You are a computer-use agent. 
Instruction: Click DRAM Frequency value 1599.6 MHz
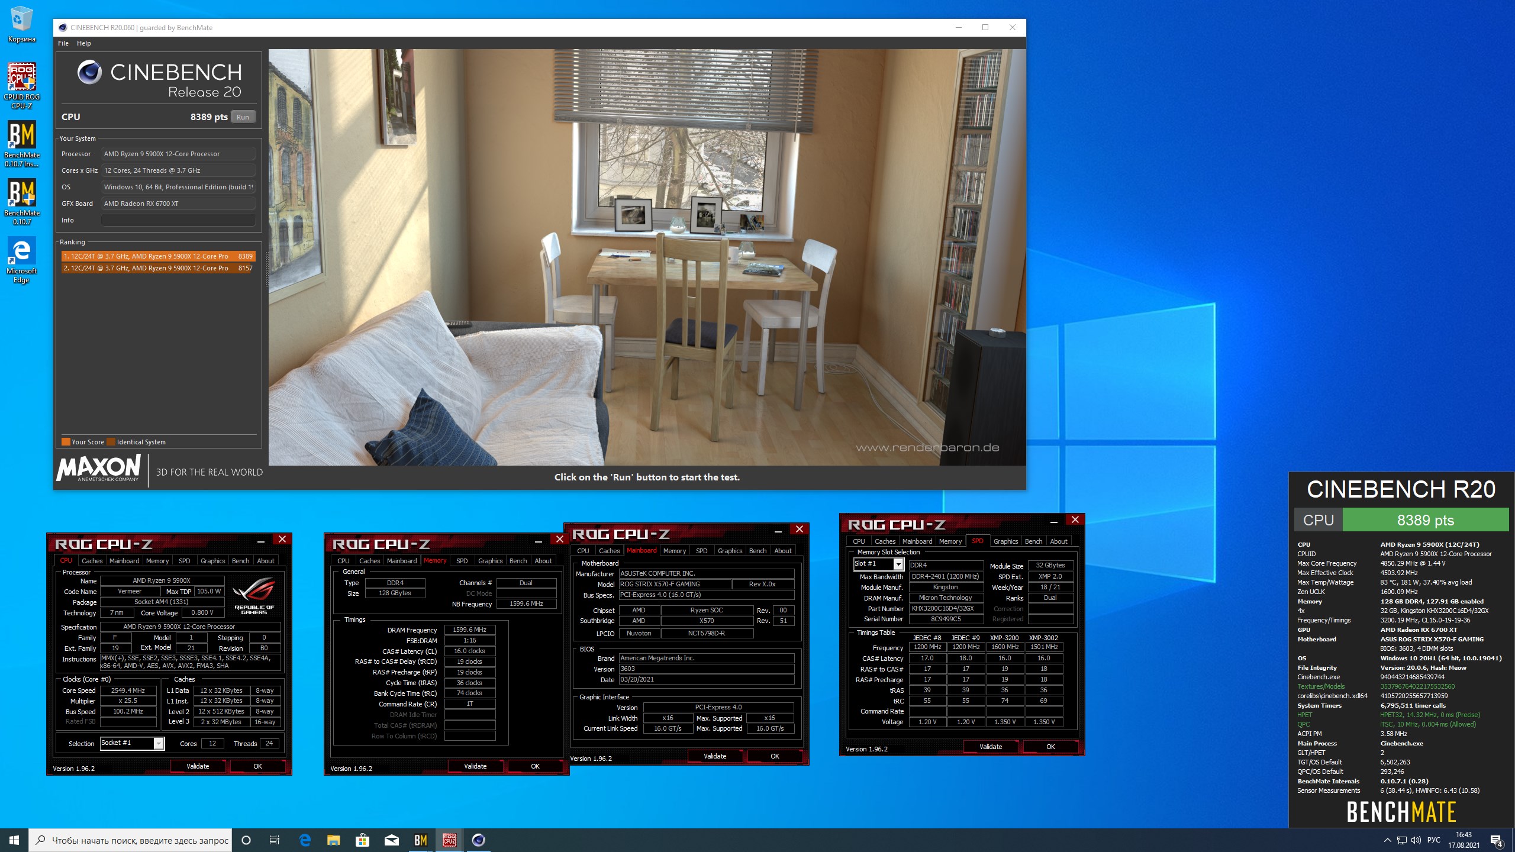click(x=470, y=630)
